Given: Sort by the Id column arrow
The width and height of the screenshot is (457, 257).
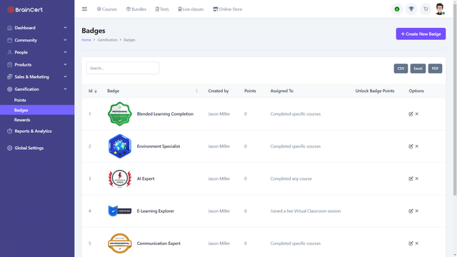Looking at the screenshot, I should 96,91.
